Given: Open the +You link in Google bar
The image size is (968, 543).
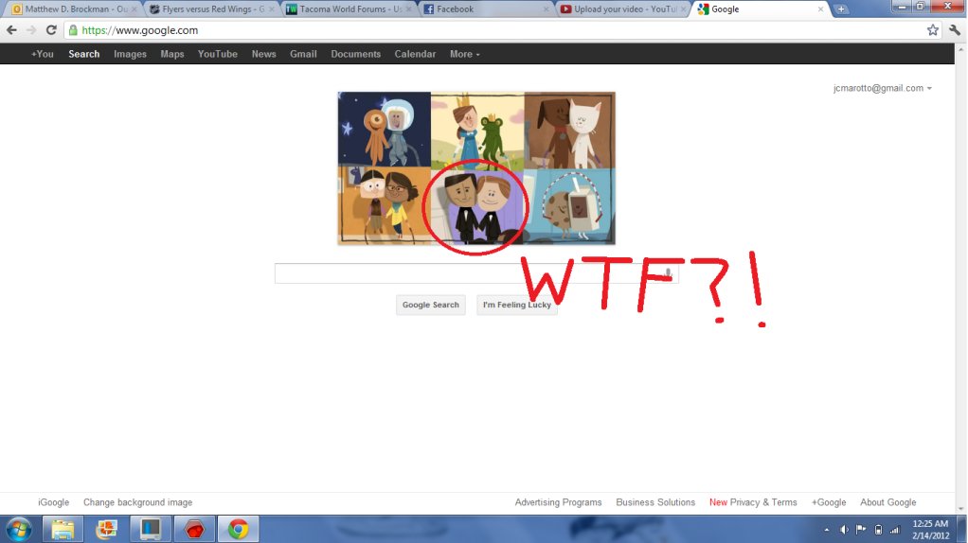Looking at the screenshot, I should tap(42, 54).
